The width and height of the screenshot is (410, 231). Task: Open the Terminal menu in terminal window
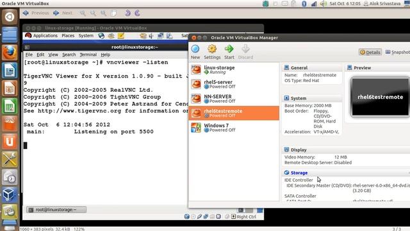pyautogui.click(x=88, y=55)
